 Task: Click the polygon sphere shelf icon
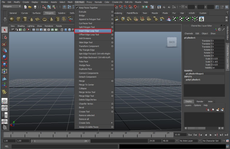[x=12, y=19]
